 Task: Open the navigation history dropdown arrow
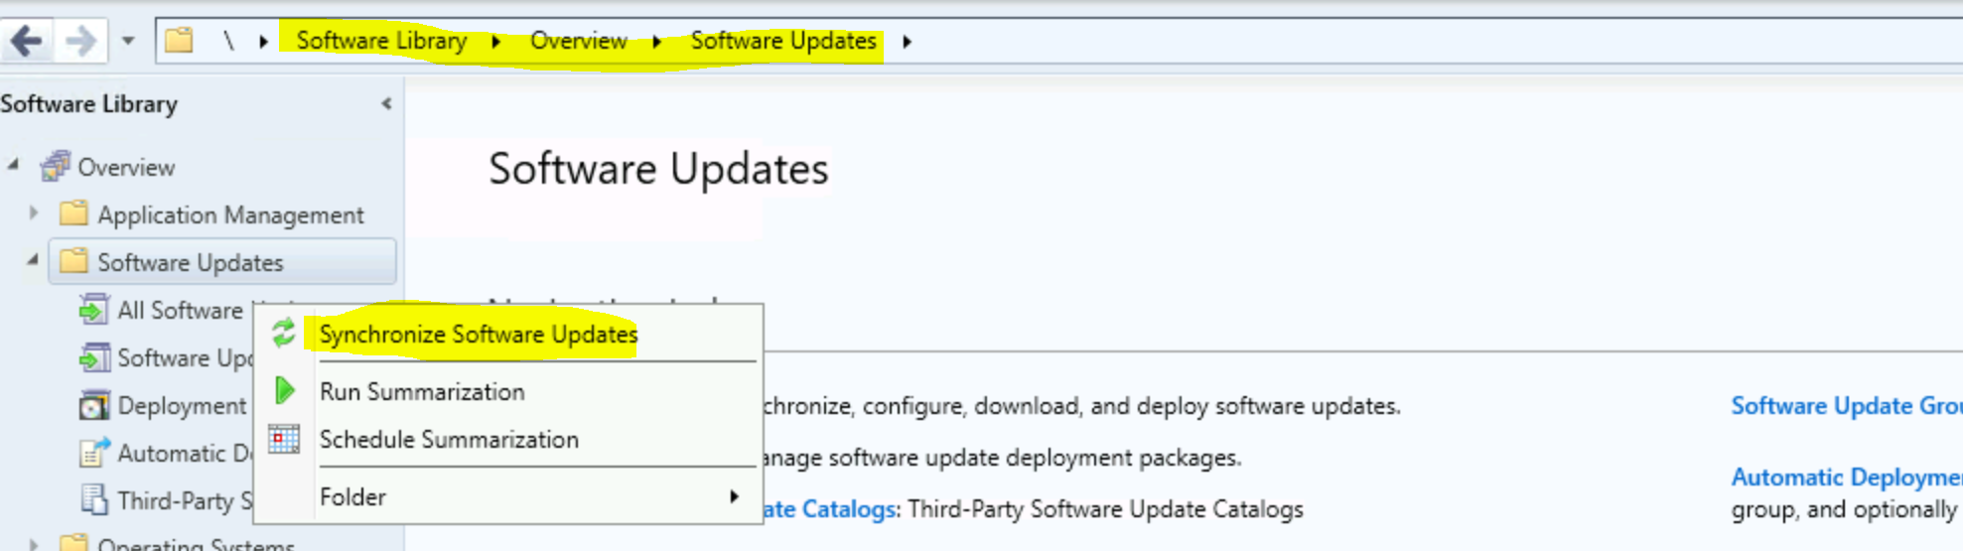tap(128, 42)
